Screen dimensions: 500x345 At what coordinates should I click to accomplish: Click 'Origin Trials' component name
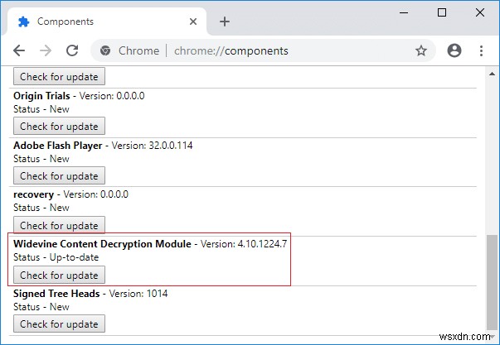[41, 96]
